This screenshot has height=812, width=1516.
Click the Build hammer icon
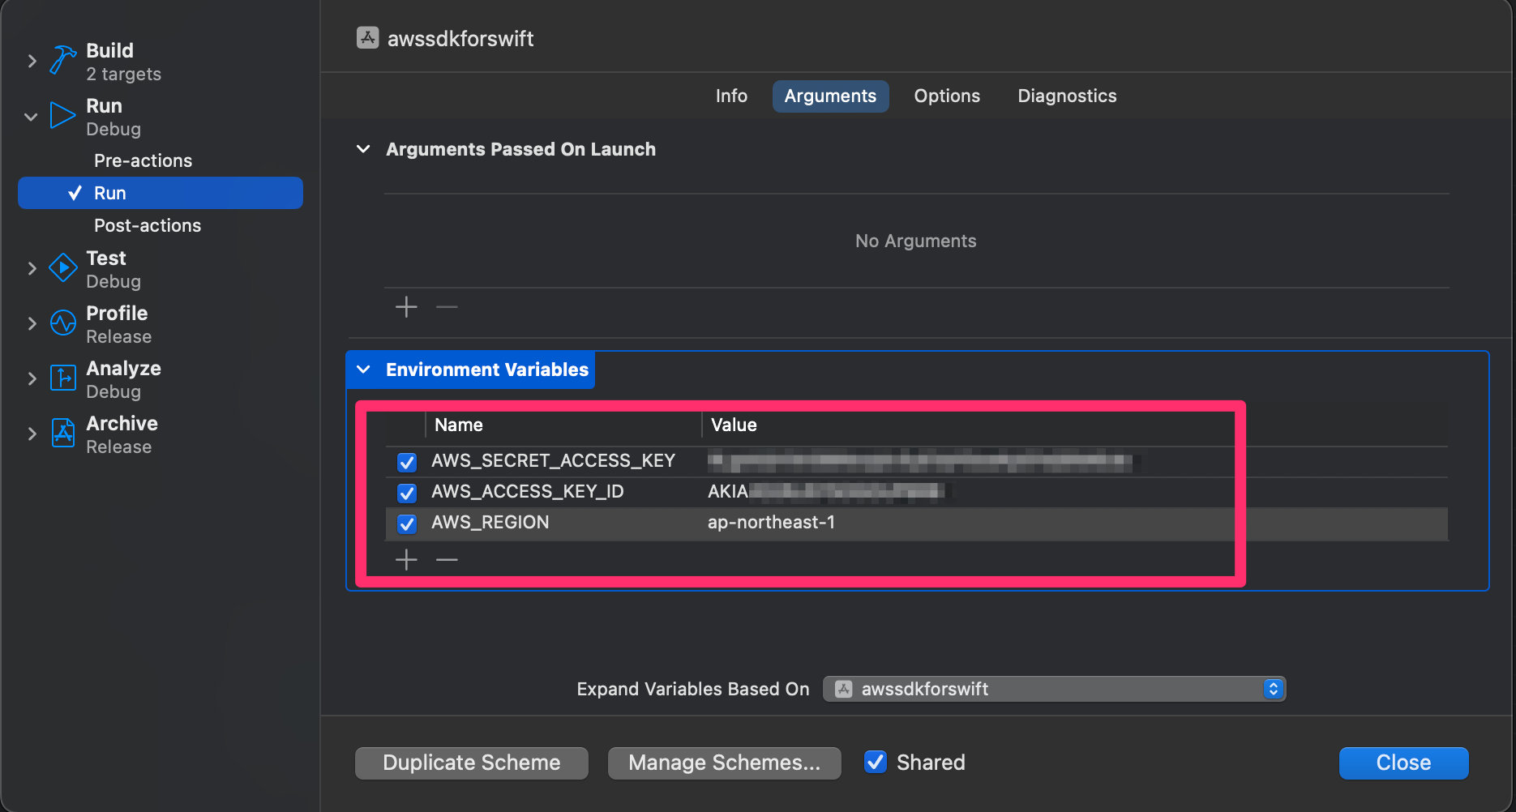pyautogui.click(x=62, y=61)
